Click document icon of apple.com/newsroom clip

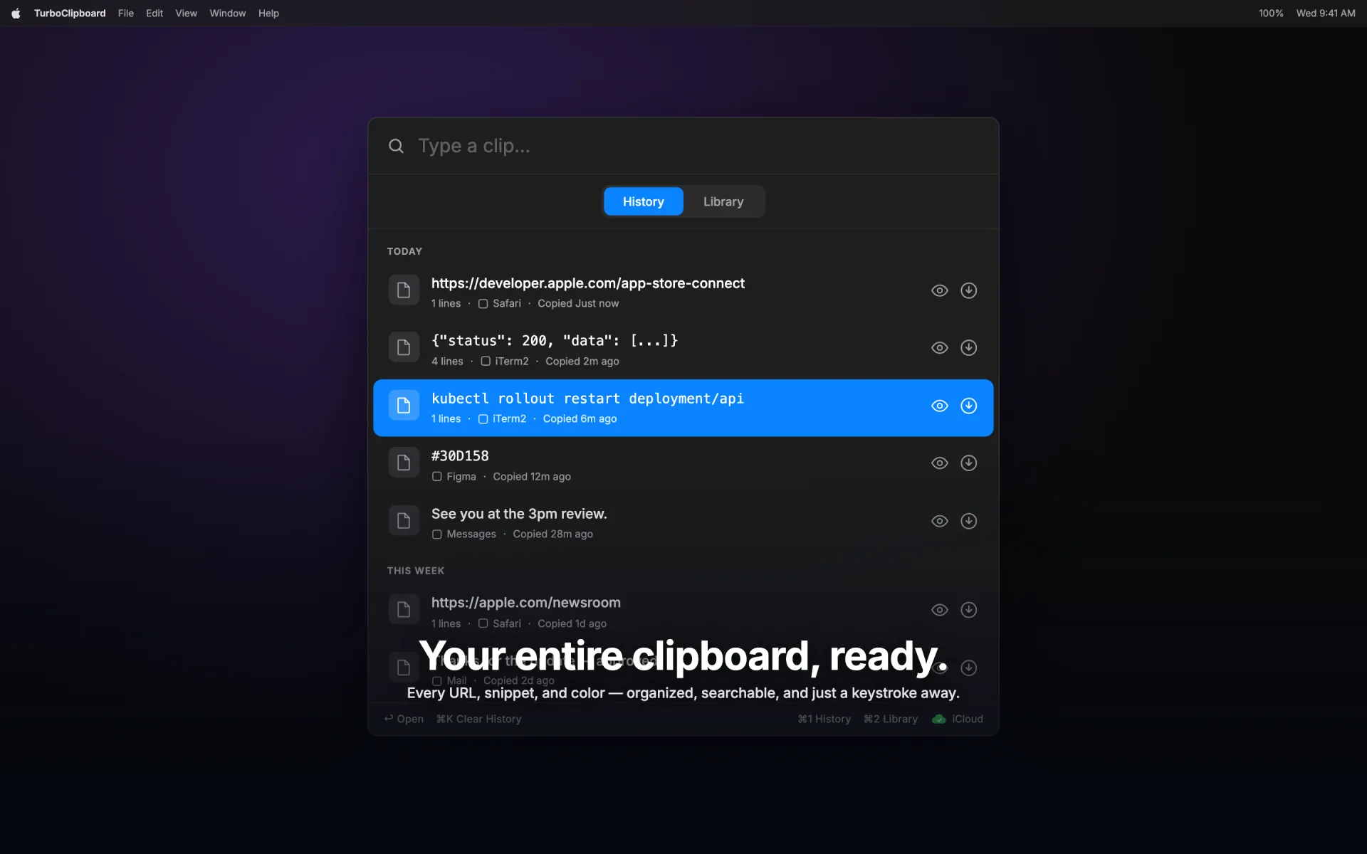pos(404,609)
